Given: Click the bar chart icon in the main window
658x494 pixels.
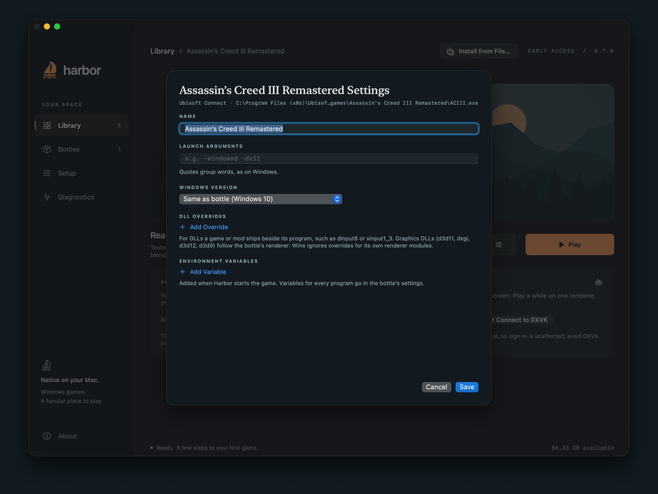Looking at the screenshot, I should tap(599, 282).
